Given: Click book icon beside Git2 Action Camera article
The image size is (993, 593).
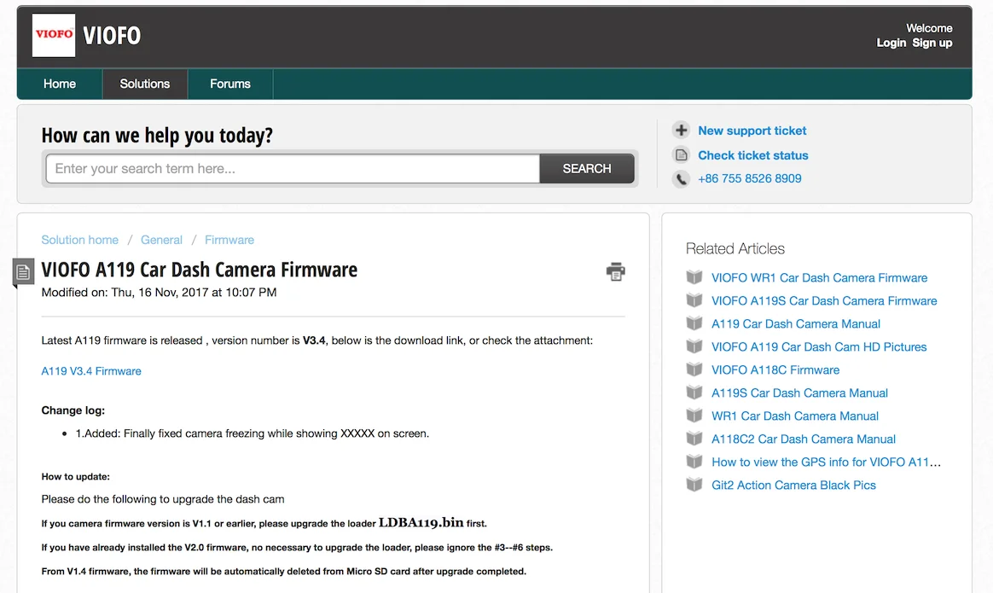Looking at the screenshot, I should point(694,485).
